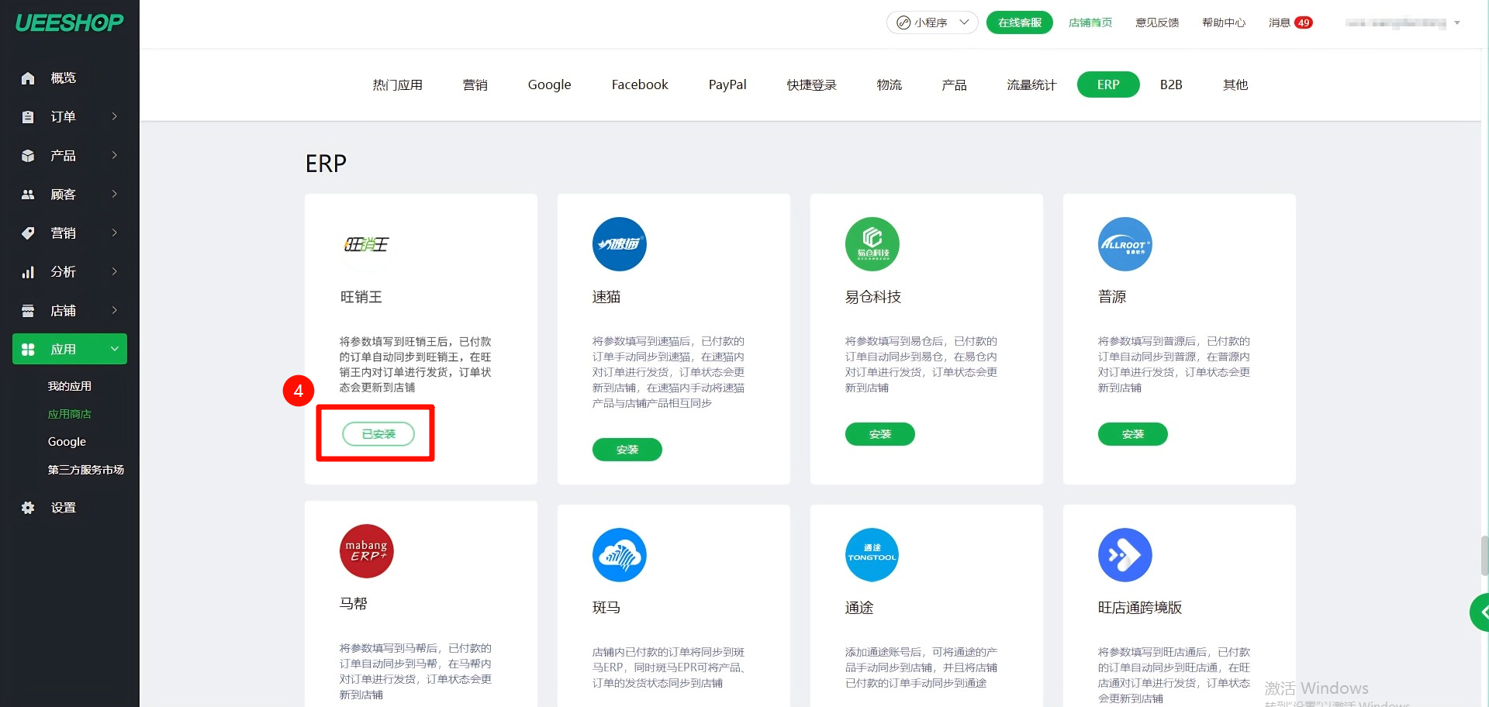This screenshot has width=1489, height=707.
Task: Switch to the 流量统计 tab
Action: [1031, 84]
